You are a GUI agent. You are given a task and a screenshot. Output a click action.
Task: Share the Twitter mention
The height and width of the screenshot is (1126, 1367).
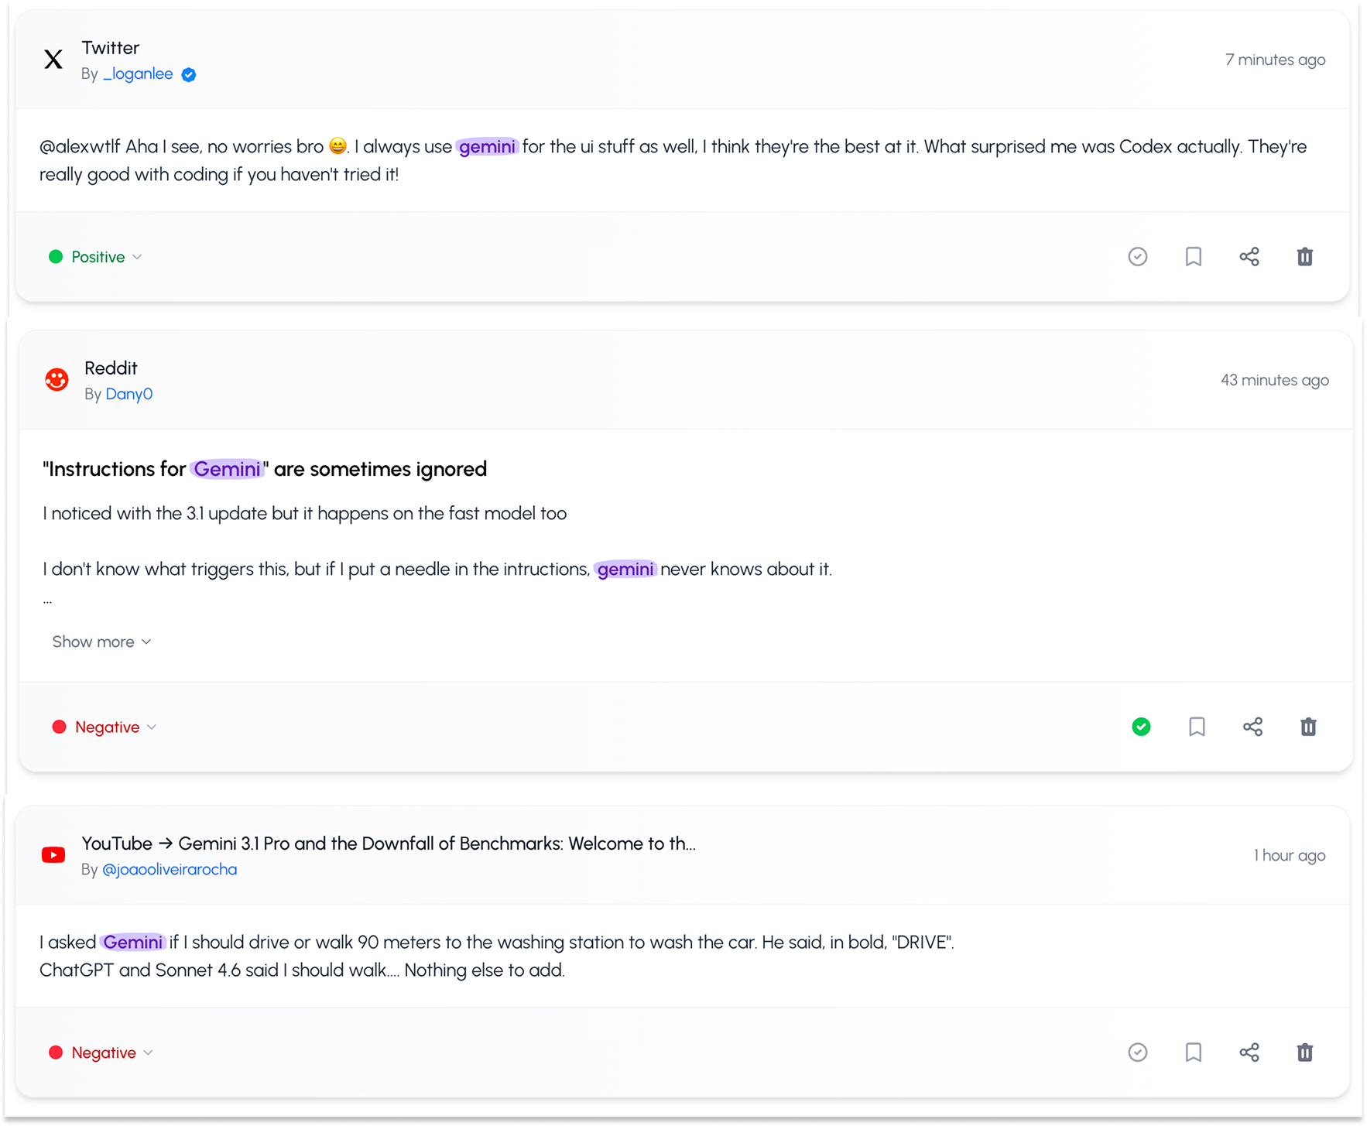[1249, 256]
